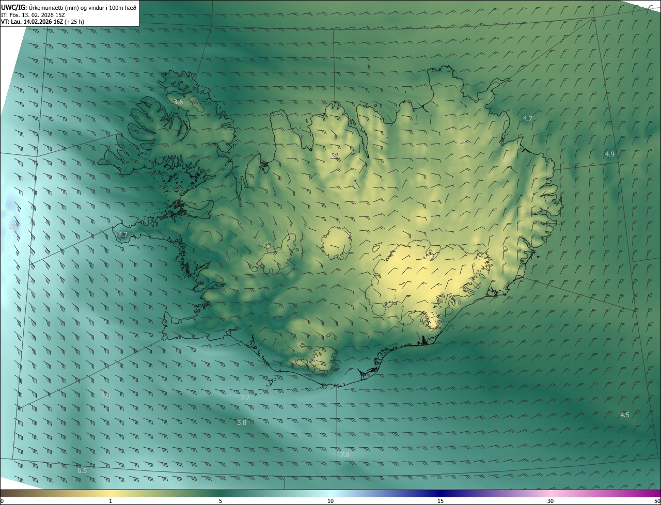This screenshot has height=505, width=661.
Task: Select the initial time line 'IT: Fös. 13. 02. 2026 15Z'
Action: click(33, 15)
